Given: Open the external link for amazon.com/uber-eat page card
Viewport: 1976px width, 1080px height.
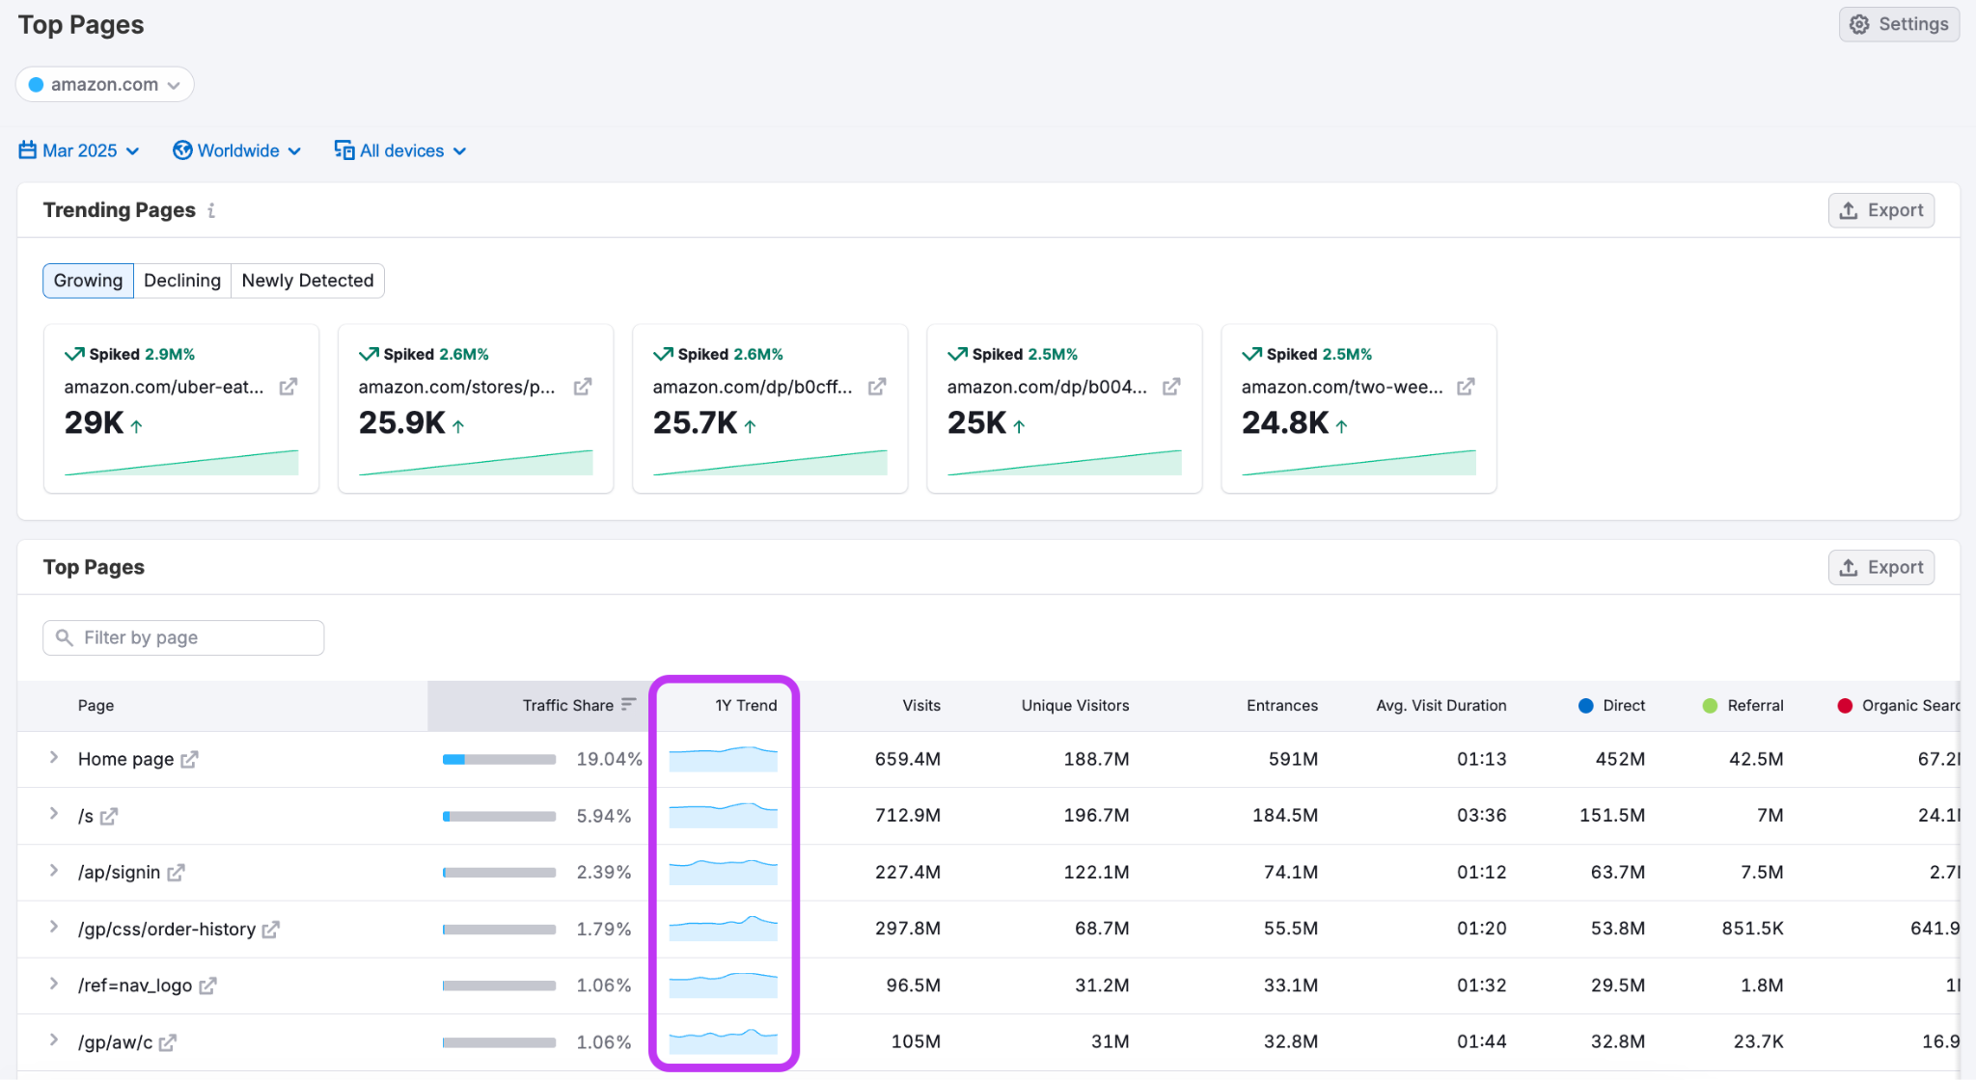Looking at the screenshot, I should pyautogui.click(x=287, y=387).
